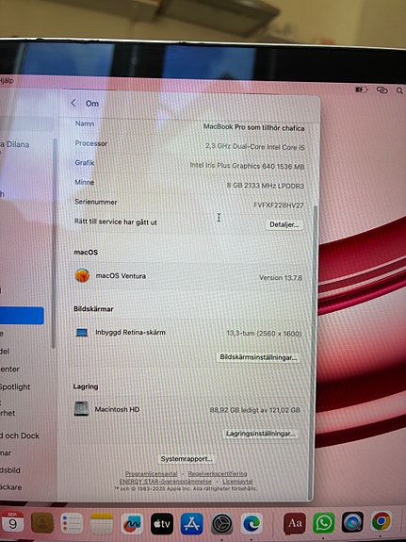Go back using the chevron beside Om
Image resolution: width=406 pixels, height=542 pixels.
click(x=73, y=103)
